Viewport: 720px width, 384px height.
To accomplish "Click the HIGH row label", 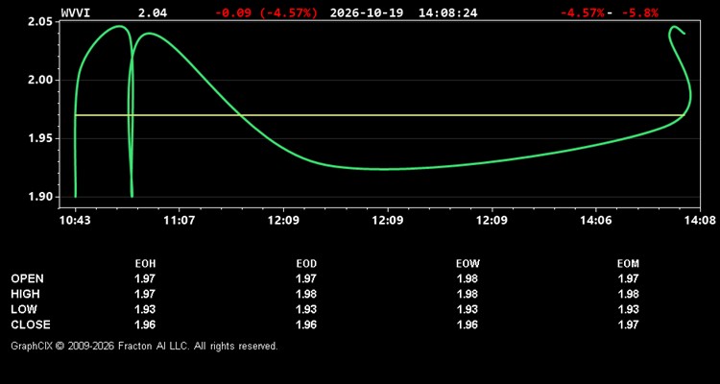I will (25, 294).
